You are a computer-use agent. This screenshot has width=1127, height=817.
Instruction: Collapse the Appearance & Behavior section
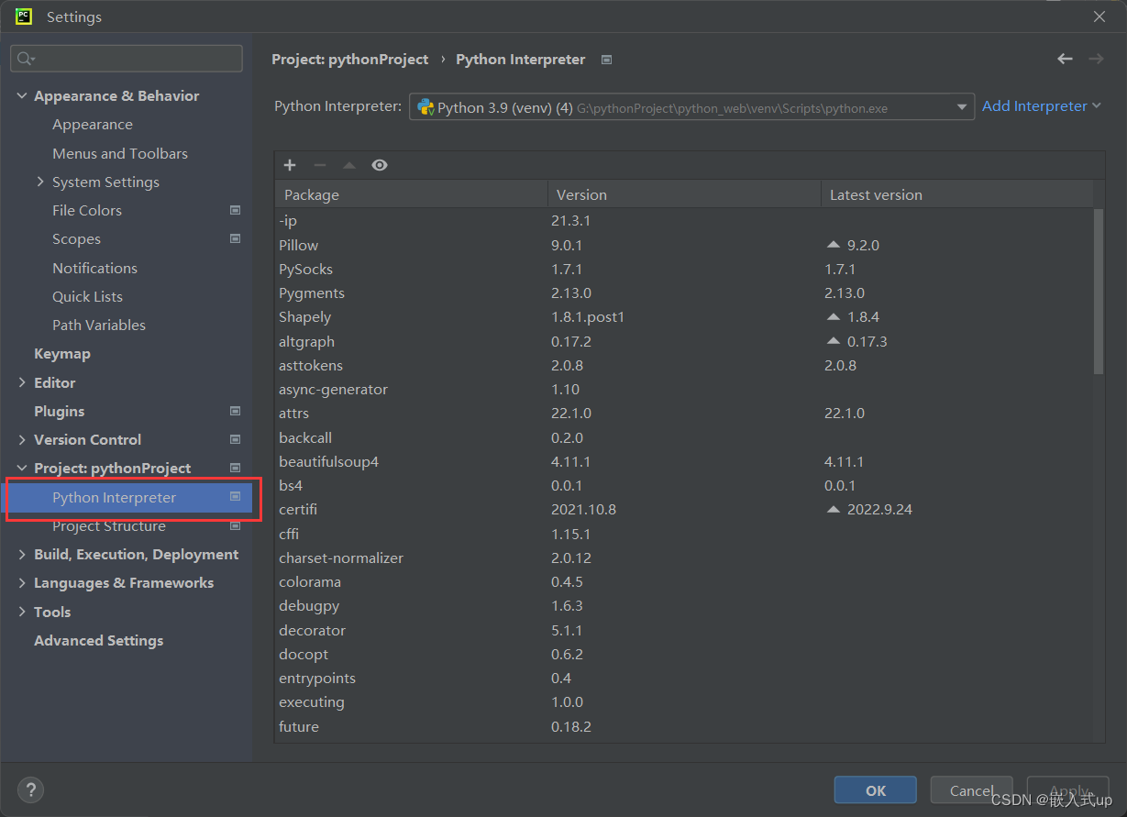22,95
